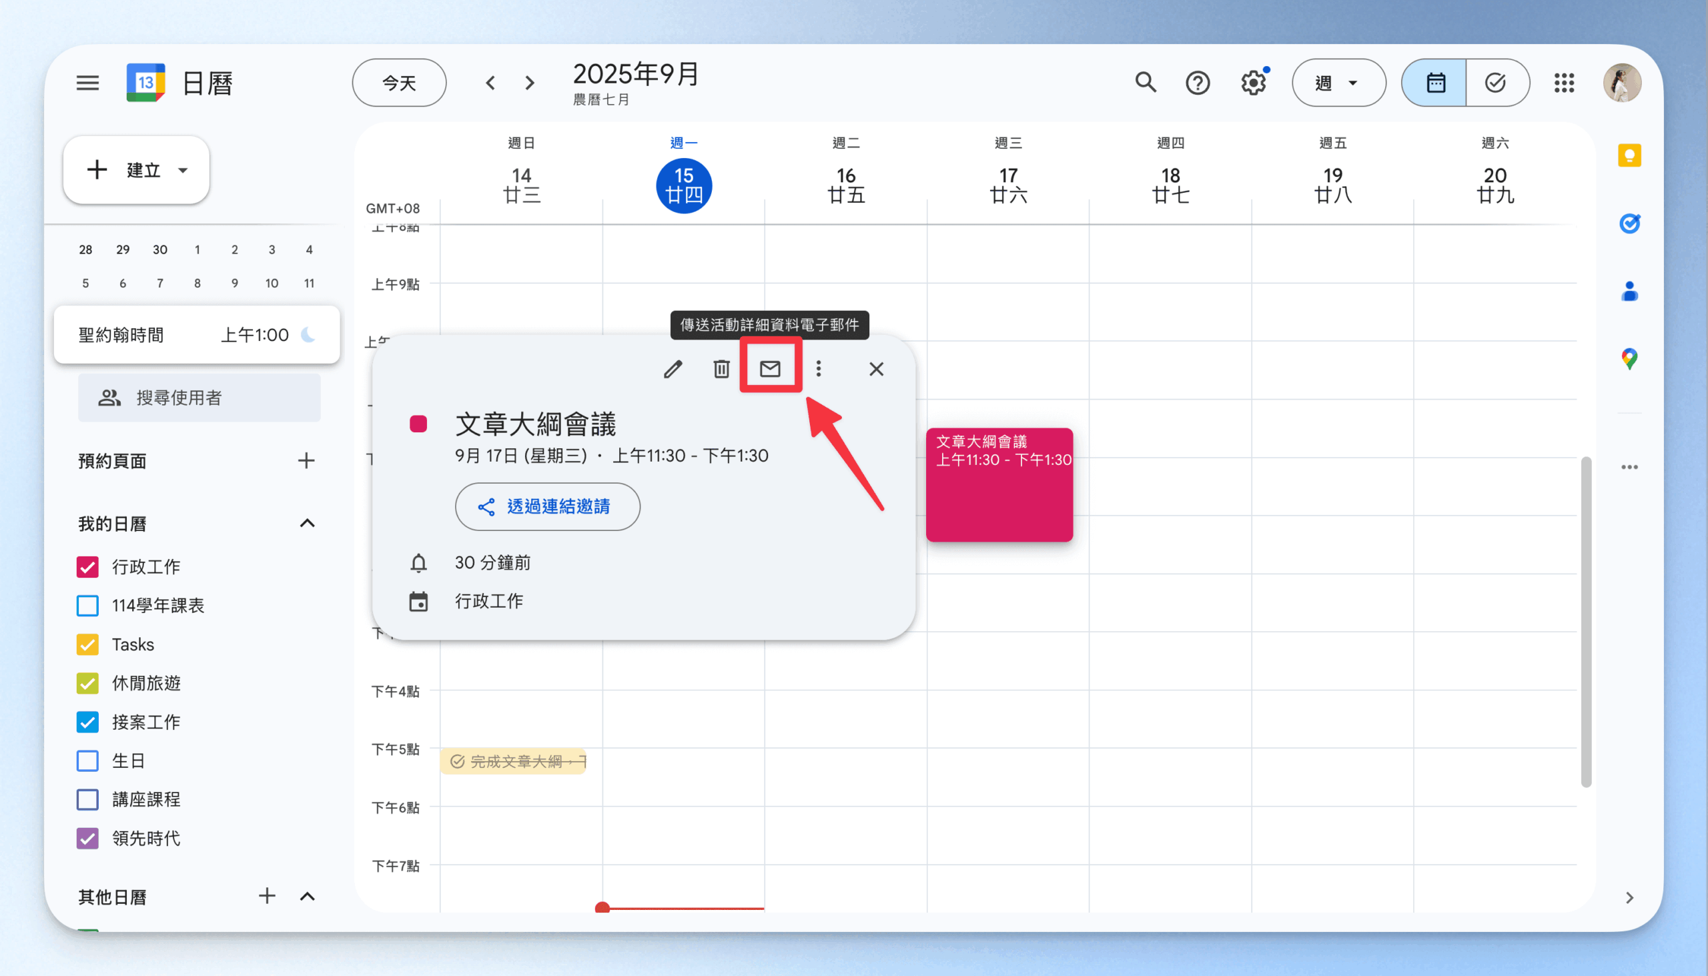The width and height of the screenshot is (1708, 976).
Task: Toggle the 講座課程 calendar checkbox
Action: (x=88, y=799)
